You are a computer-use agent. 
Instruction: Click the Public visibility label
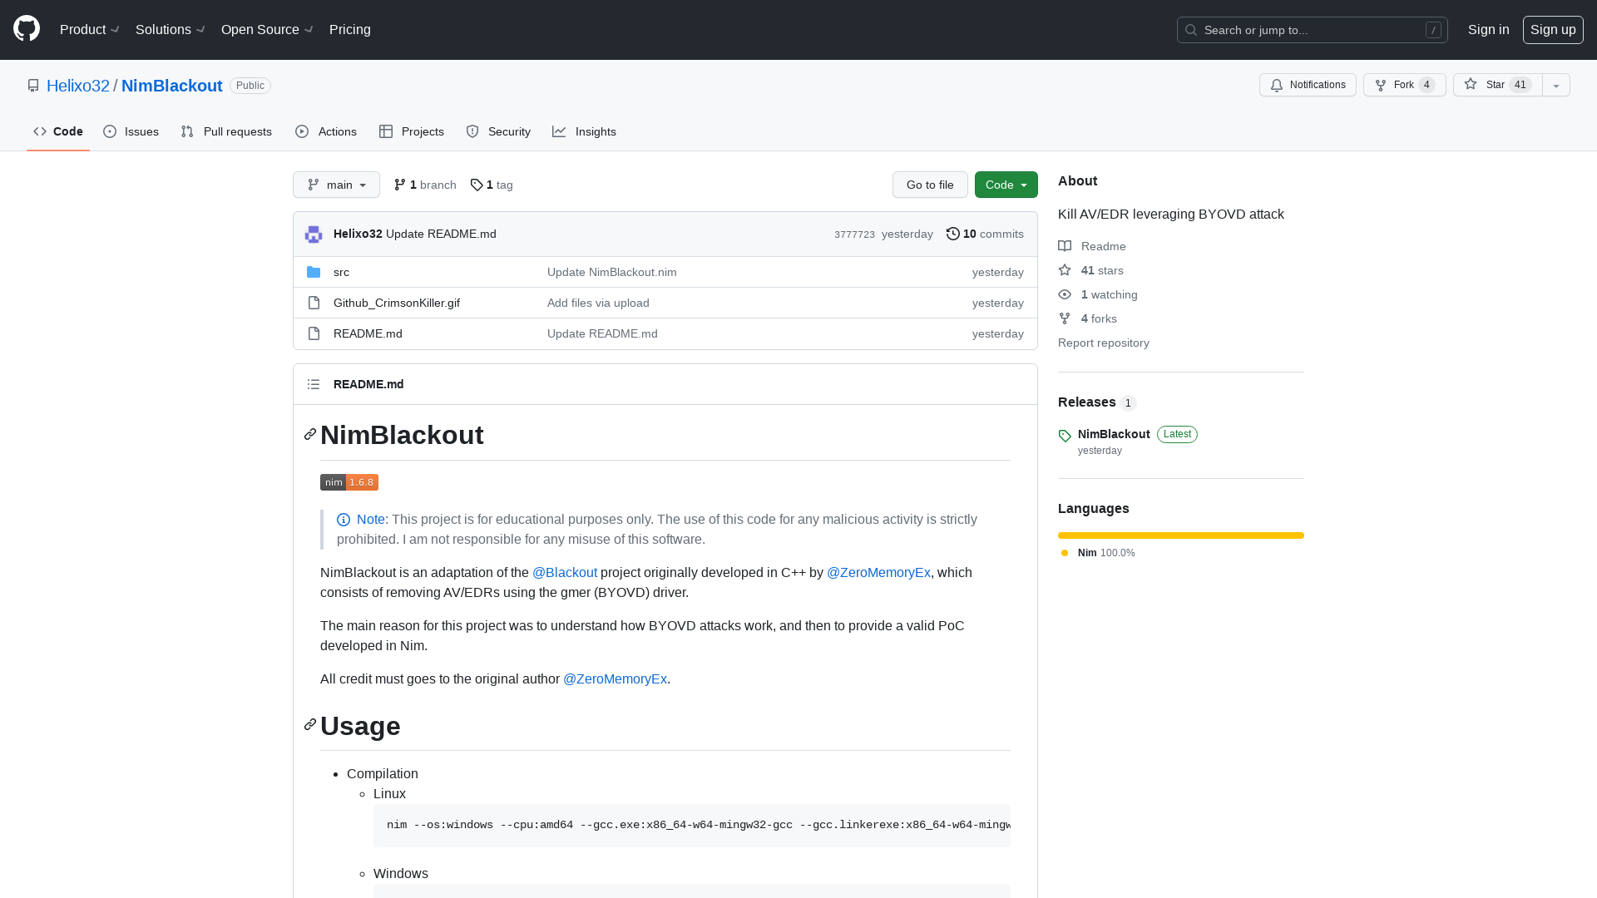(x=250, y=86)
